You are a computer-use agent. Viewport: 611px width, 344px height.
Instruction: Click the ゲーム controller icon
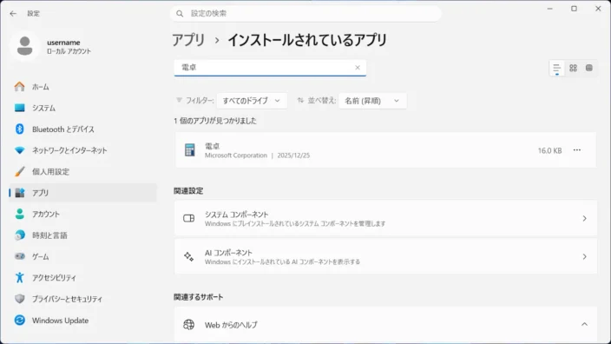pyautogui.click(x=19, y=256)
